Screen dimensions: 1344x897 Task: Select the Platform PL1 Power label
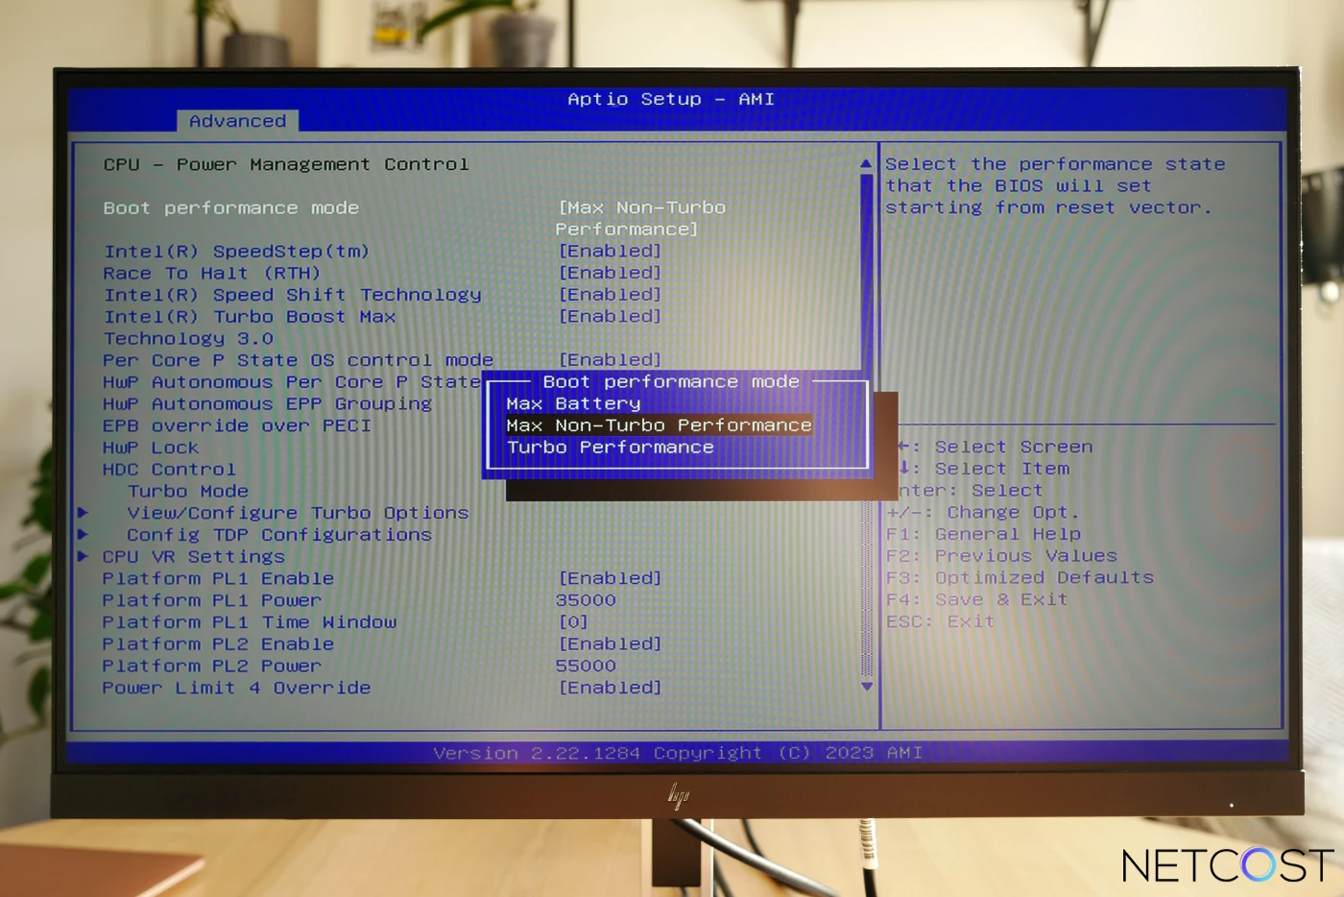tap(212, 601)
